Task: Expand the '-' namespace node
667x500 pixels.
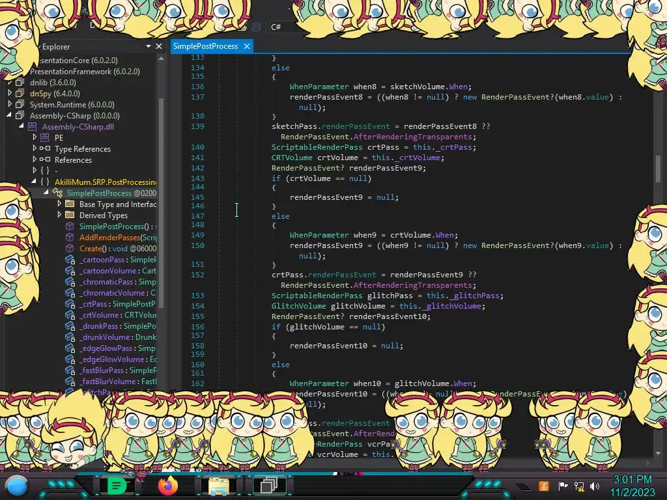Action: pyautogui.click(x=34, y=170)
